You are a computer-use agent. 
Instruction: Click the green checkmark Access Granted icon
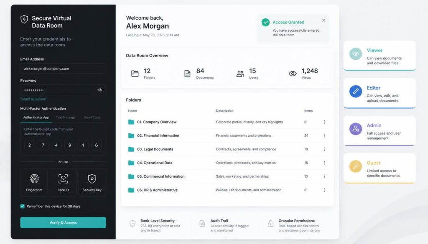(265, 23)
